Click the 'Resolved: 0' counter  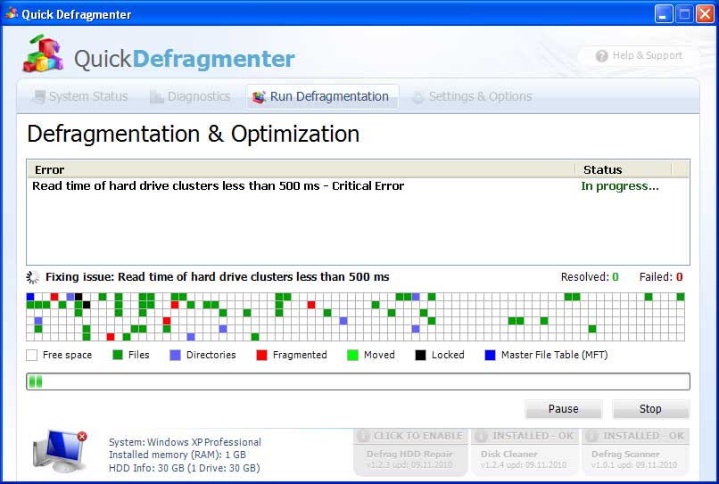[590, 277]
